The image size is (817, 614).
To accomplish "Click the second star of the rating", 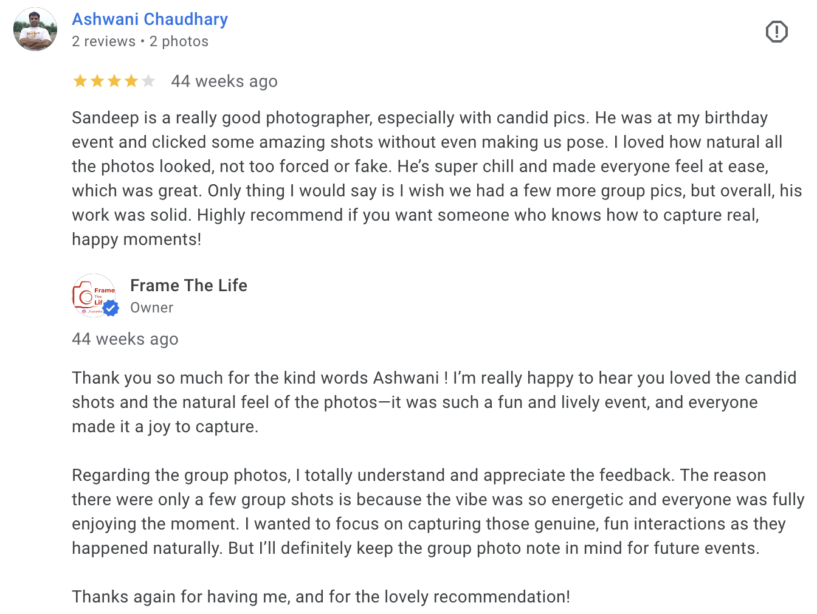I will tap(97, 81).
